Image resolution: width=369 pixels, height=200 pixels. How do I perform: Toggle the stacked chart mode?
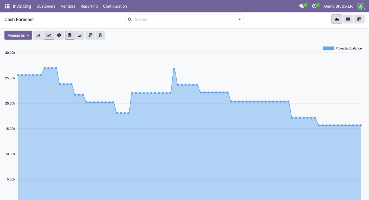tap(70, 35)
